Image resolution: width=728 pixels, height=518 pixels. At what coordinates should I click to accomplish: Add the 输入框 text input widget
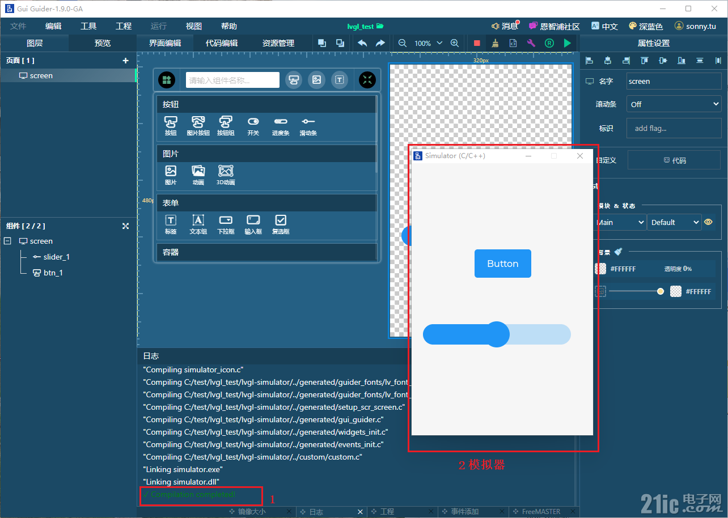(x=253, y=224)
